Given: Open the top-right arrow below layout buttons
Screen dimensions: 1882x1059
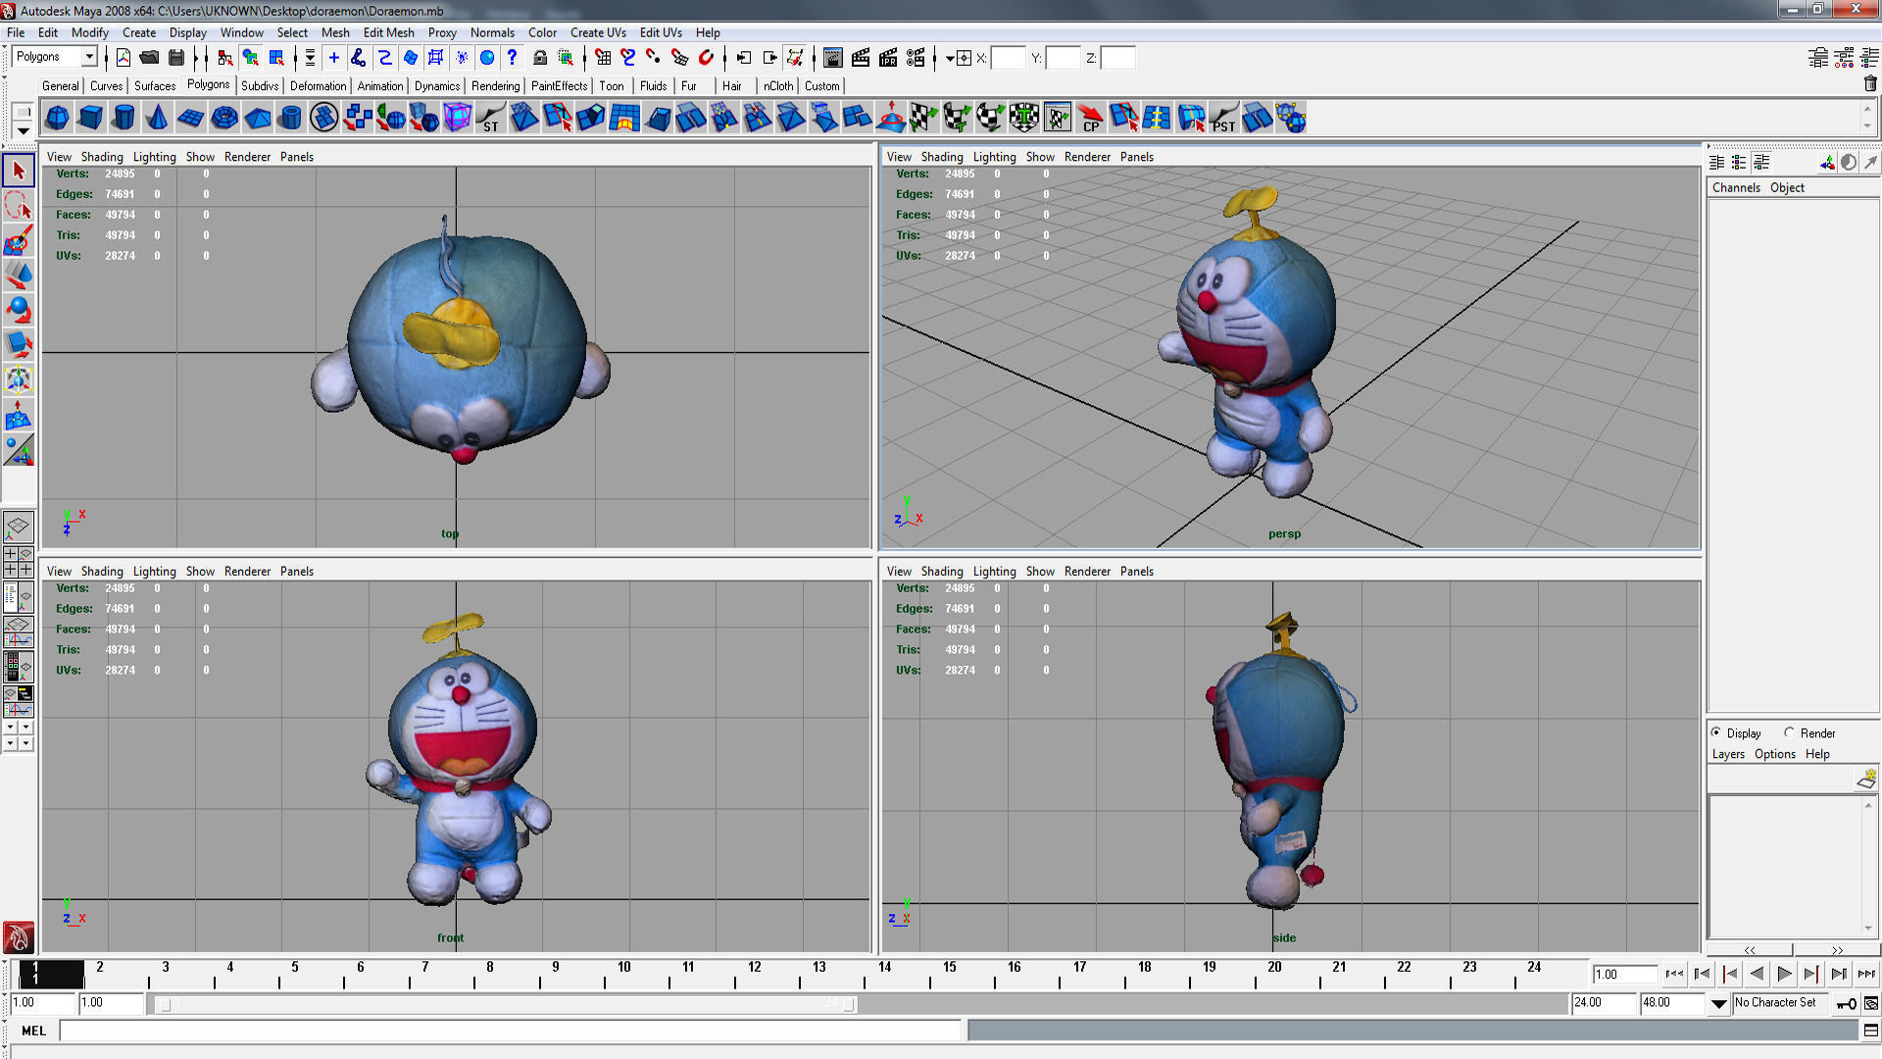Looking at the screenshot, I should coord(26,728).
